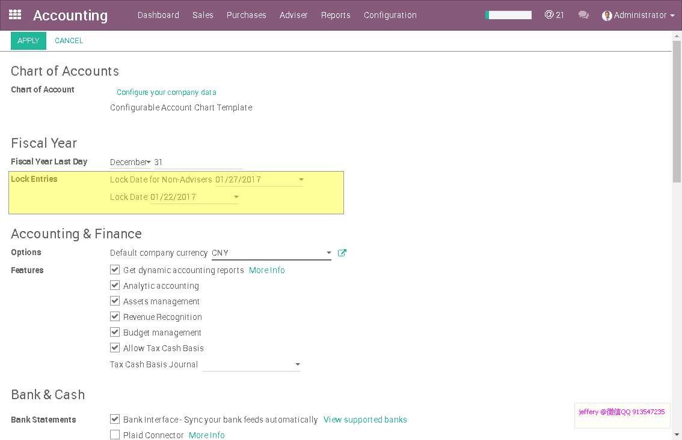Click the vertical scrollbar thumb
This screenshot has width=682, height=440.
[677, 112]
